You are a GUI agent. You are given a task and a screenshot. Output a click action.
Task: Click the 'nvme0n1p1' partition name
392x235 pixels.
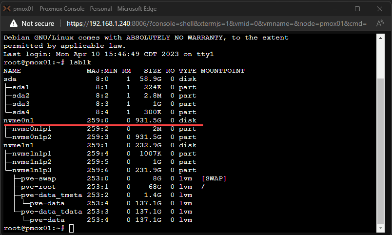click(32, 129)
